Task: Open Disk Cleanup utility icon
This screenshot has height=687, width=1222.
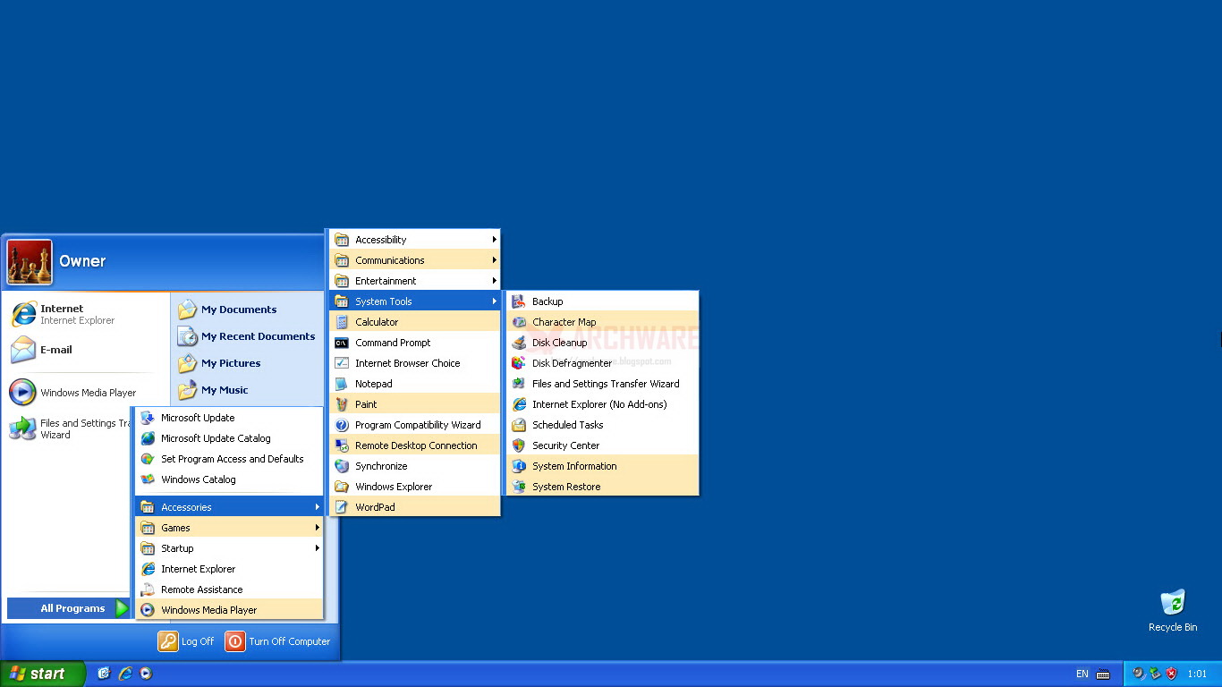Action: [519, 343]
